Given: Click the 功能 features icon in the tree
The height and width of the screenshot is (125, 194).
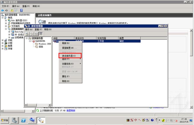Looking at the screenshot, I should (x=6, y=40).
